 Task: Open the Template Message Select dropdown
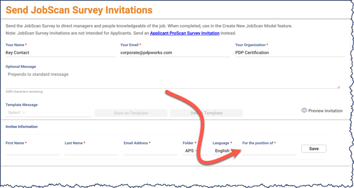click(x=48, y=112)
